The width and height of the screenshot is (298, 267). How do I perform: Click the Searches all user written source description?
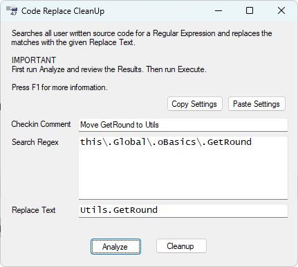click(142, 38)
